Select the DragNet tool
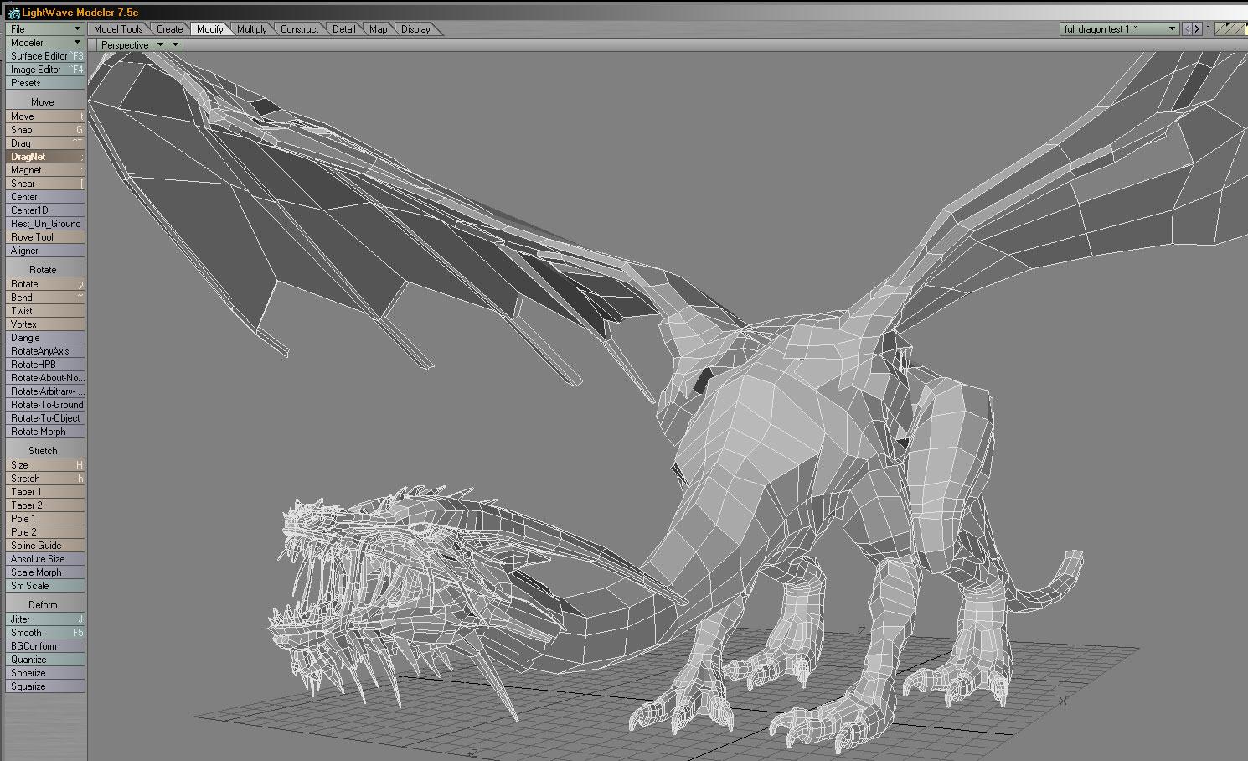The image size is (1248, 761). click(44, 157)
